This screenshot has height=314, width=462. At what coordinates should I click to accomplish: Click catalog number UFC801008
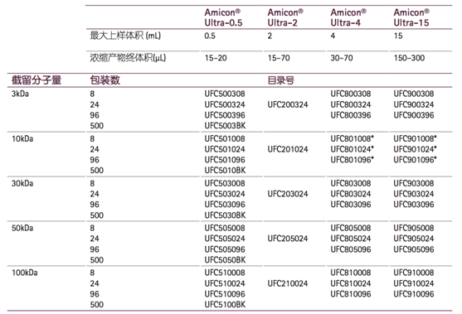(352, 138)
